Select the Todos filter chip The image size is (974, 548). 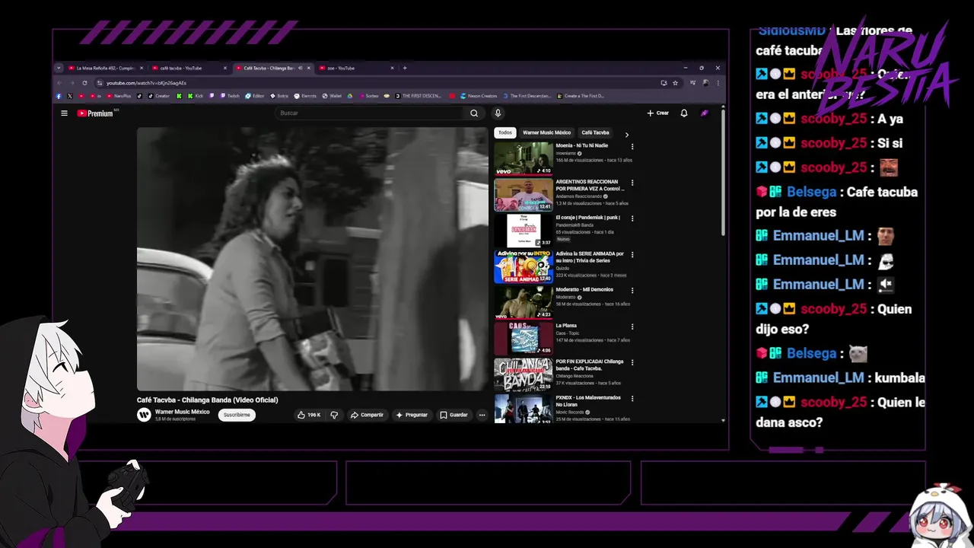505,132
